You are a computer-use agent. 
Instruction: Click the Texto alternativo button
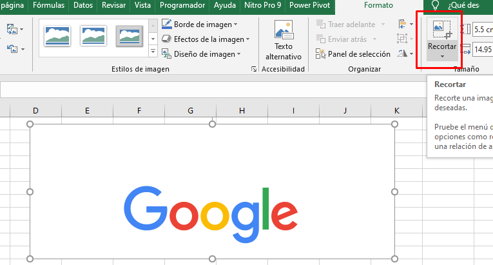(284, 40)
